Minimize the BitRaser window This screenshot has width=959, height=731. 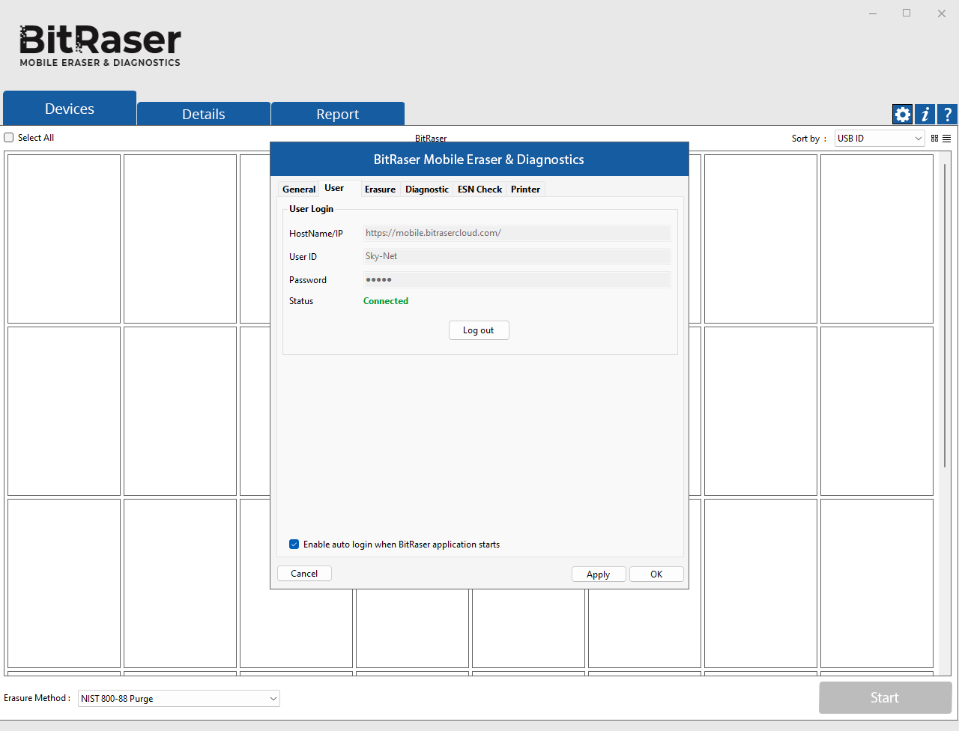[873, 13]
